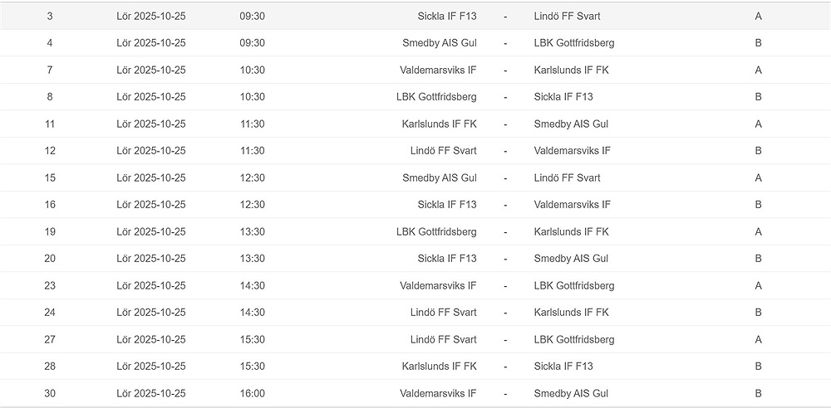Open Karlslunds IF FK in match 7 row

pos(571,70)
